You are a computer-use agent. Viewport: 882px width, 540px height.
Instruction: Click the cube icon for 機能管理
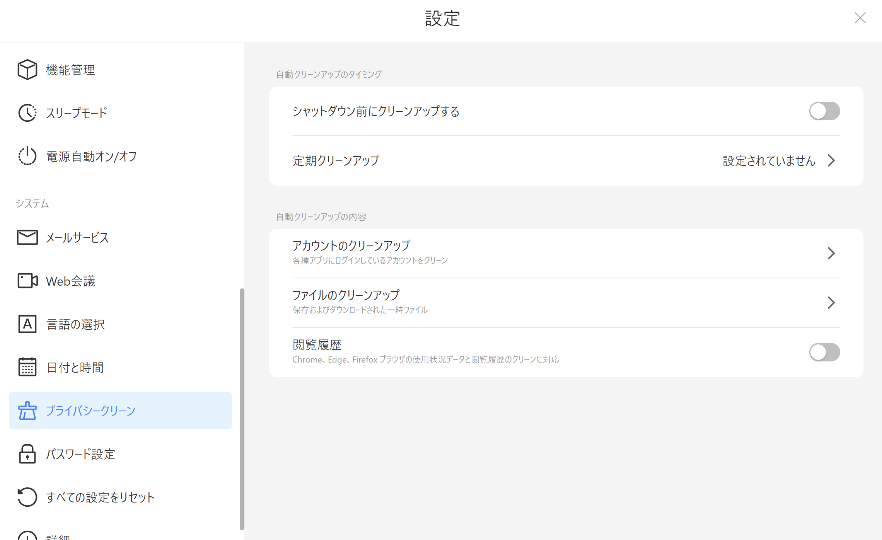(27, 70)
